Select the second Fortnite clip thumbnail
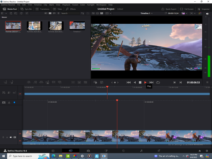Image resolution: width=212 pixels, height=159 pixels. [x=34, y=26]
